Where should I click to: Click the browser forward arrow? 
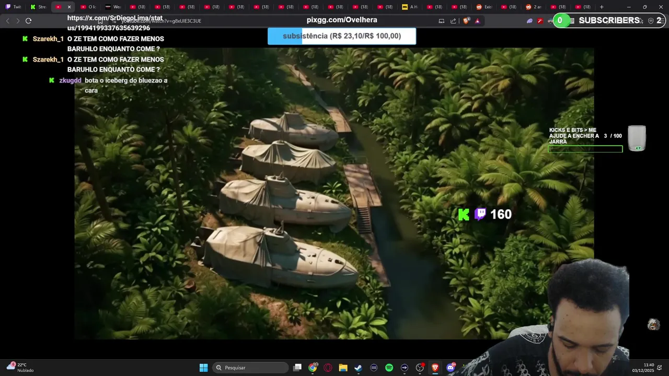tap(18, 21)
